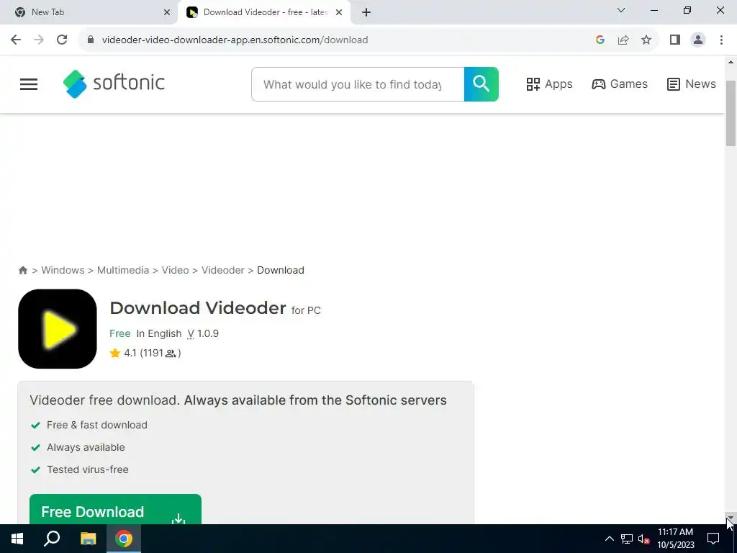The height and width of the screenshot is (553, 737).
Task: Open Chrome's three-dot menu
Action: click(x=721, y=40)
